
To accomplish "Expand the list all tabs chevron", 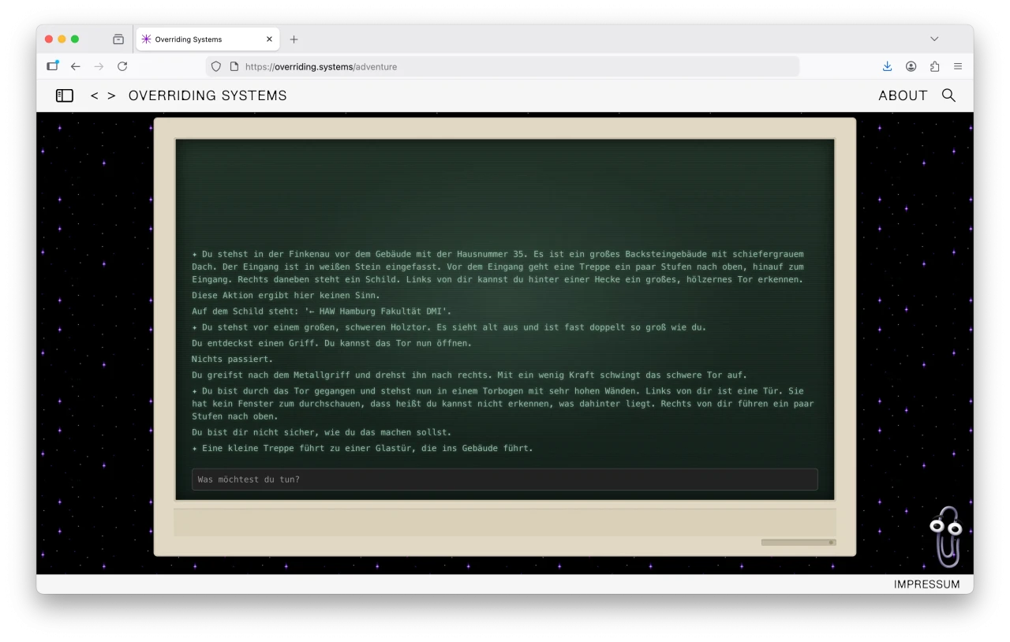I will (934, 39).
